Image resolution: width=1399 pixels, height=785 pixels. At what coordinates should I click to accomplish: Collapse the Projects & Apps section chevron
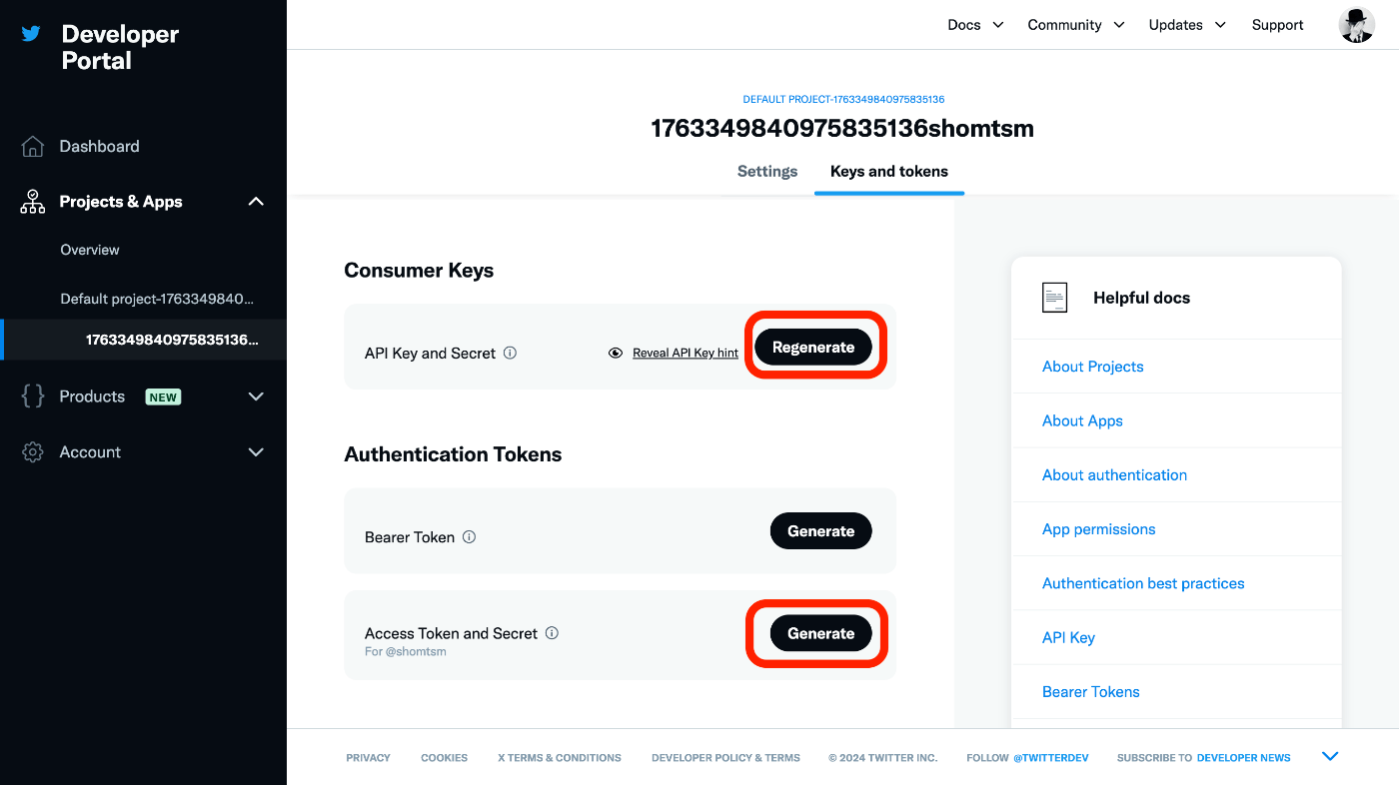(x=256, y=202)
